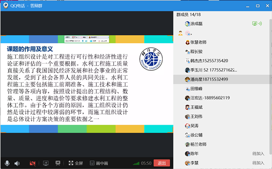Click the QQ电话 webcam logo icon
Viewport: 272px width, 169px height.
[x=6, y=6]
